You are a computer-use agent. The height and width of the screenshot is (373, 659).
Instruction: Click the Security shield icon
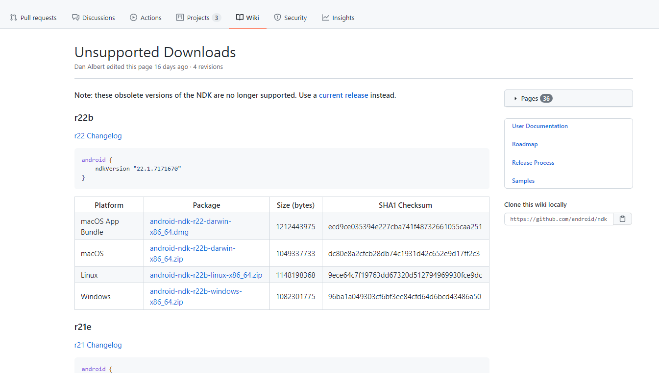(x=277, y=18)
